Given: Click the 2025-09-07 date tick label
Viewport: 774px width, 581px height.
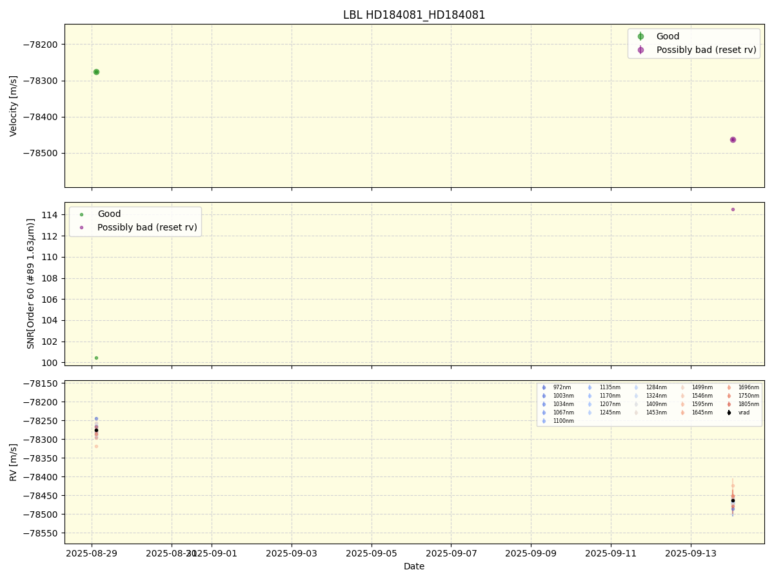Looking at the screenshot, I should pyautogui.click(x=451, y=553).
